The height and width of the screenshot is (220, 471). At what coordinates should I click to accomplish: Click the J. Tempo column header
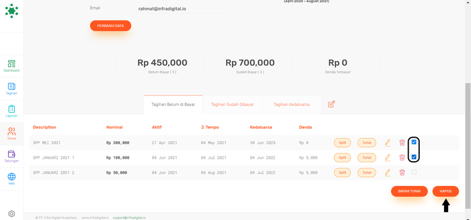[x=210, y=127]
